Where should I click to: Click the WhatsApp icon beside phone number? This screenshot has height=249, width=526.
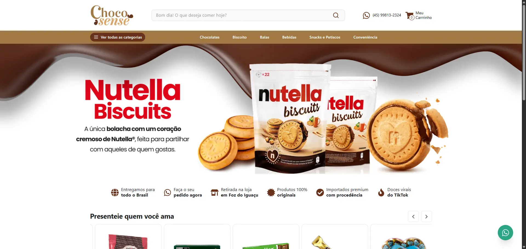pyautogui.click(x=366, y=15)
